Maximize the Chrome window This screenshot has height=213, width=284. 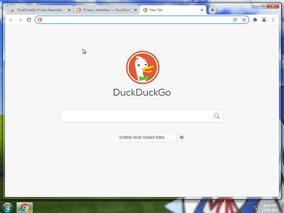point(263,6)
